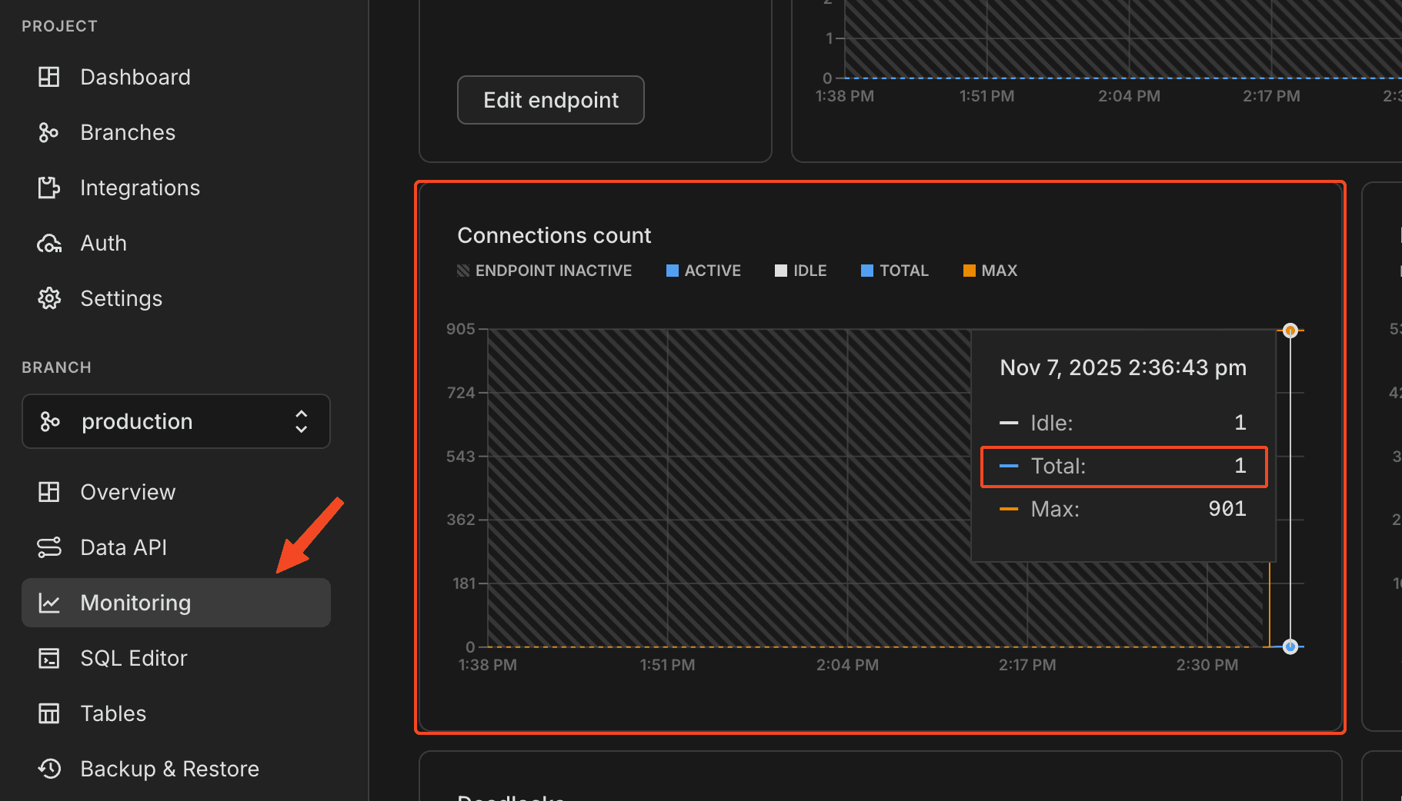Navigate to the Tables section

click(112, 713)
